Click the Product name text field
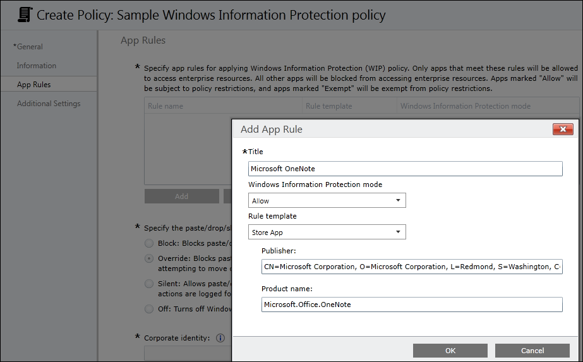Viewport: 583px width, 362px height. [412, 305]
